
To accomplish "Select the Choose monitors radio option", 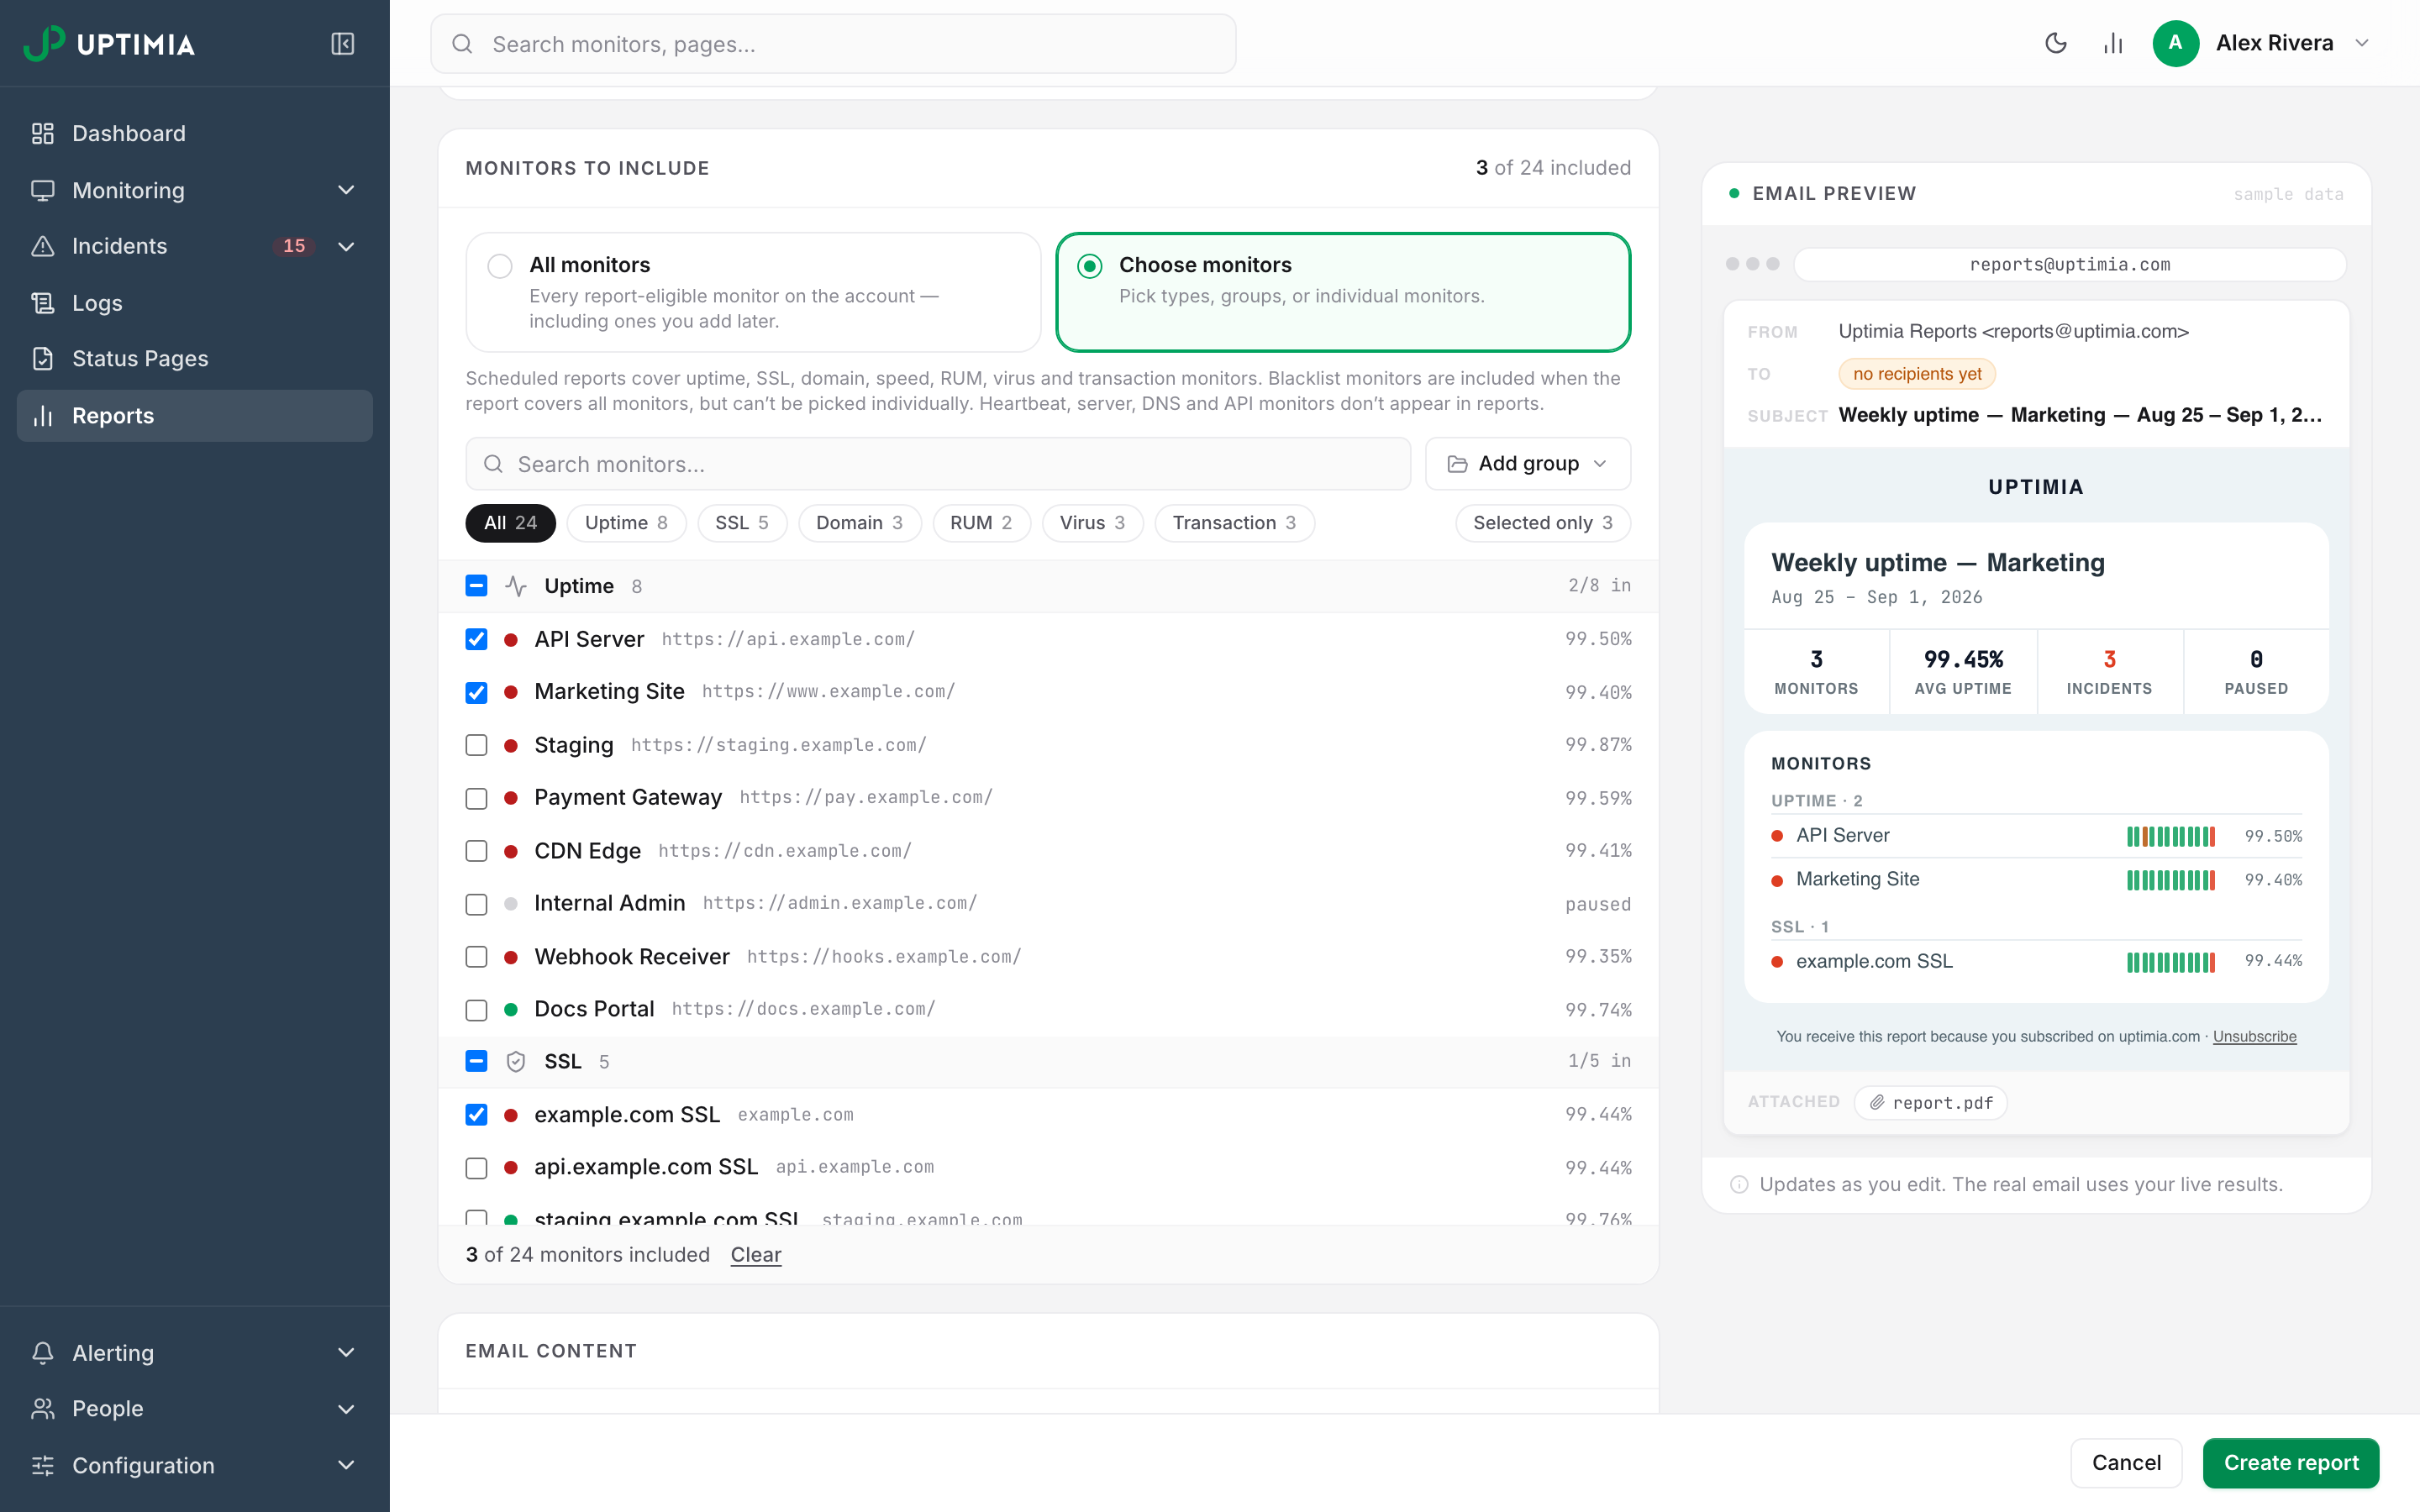I will point(1090,266).
